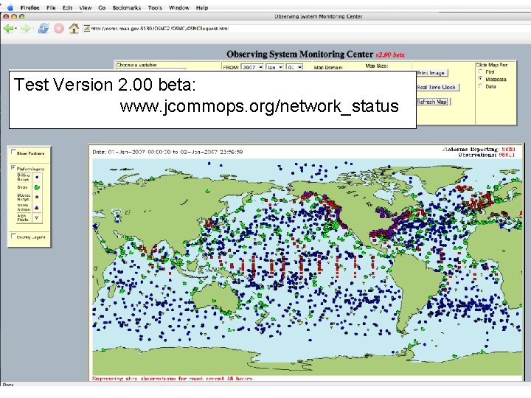Click the 'Map Domain:' label
The height and width of the screenshot is (398, 531).
328,67
